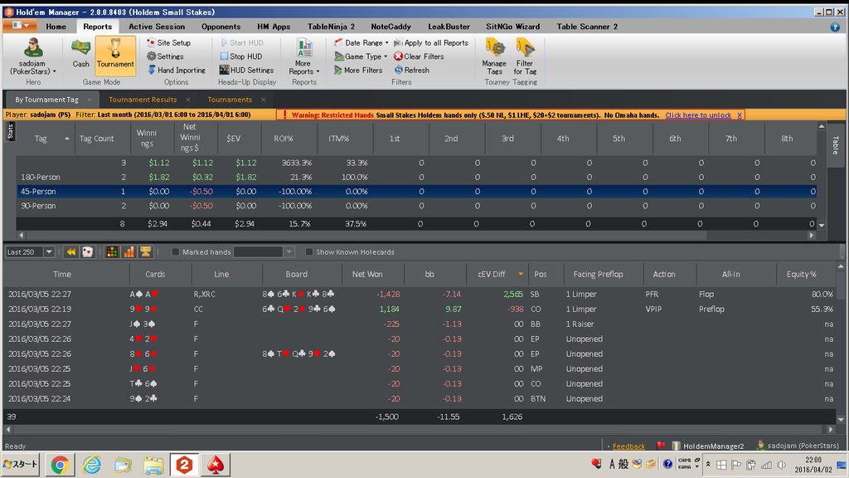Click the Hold'em Manager 2 taskbar icon
This screenshot has height=478, width=849.
pyautogui.click(x=184, y=465)
